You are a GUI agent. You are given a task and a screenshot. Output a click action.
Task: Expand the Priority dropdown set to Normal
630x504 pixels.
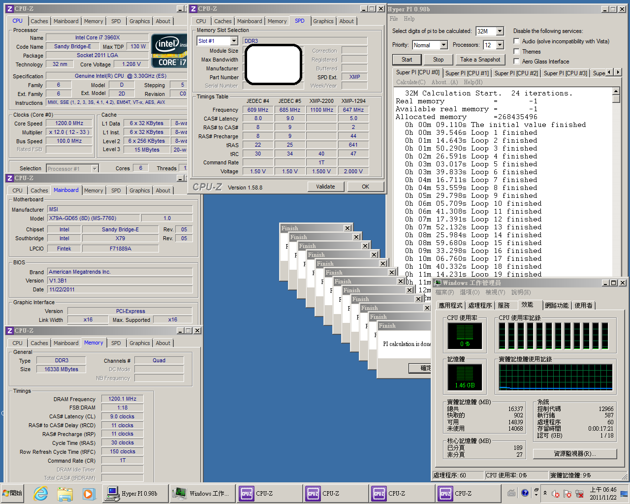(443, 45)
